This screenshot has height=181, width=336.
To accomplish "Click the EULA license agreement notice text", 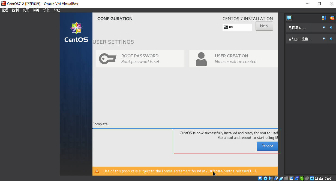I will point(180,171).
